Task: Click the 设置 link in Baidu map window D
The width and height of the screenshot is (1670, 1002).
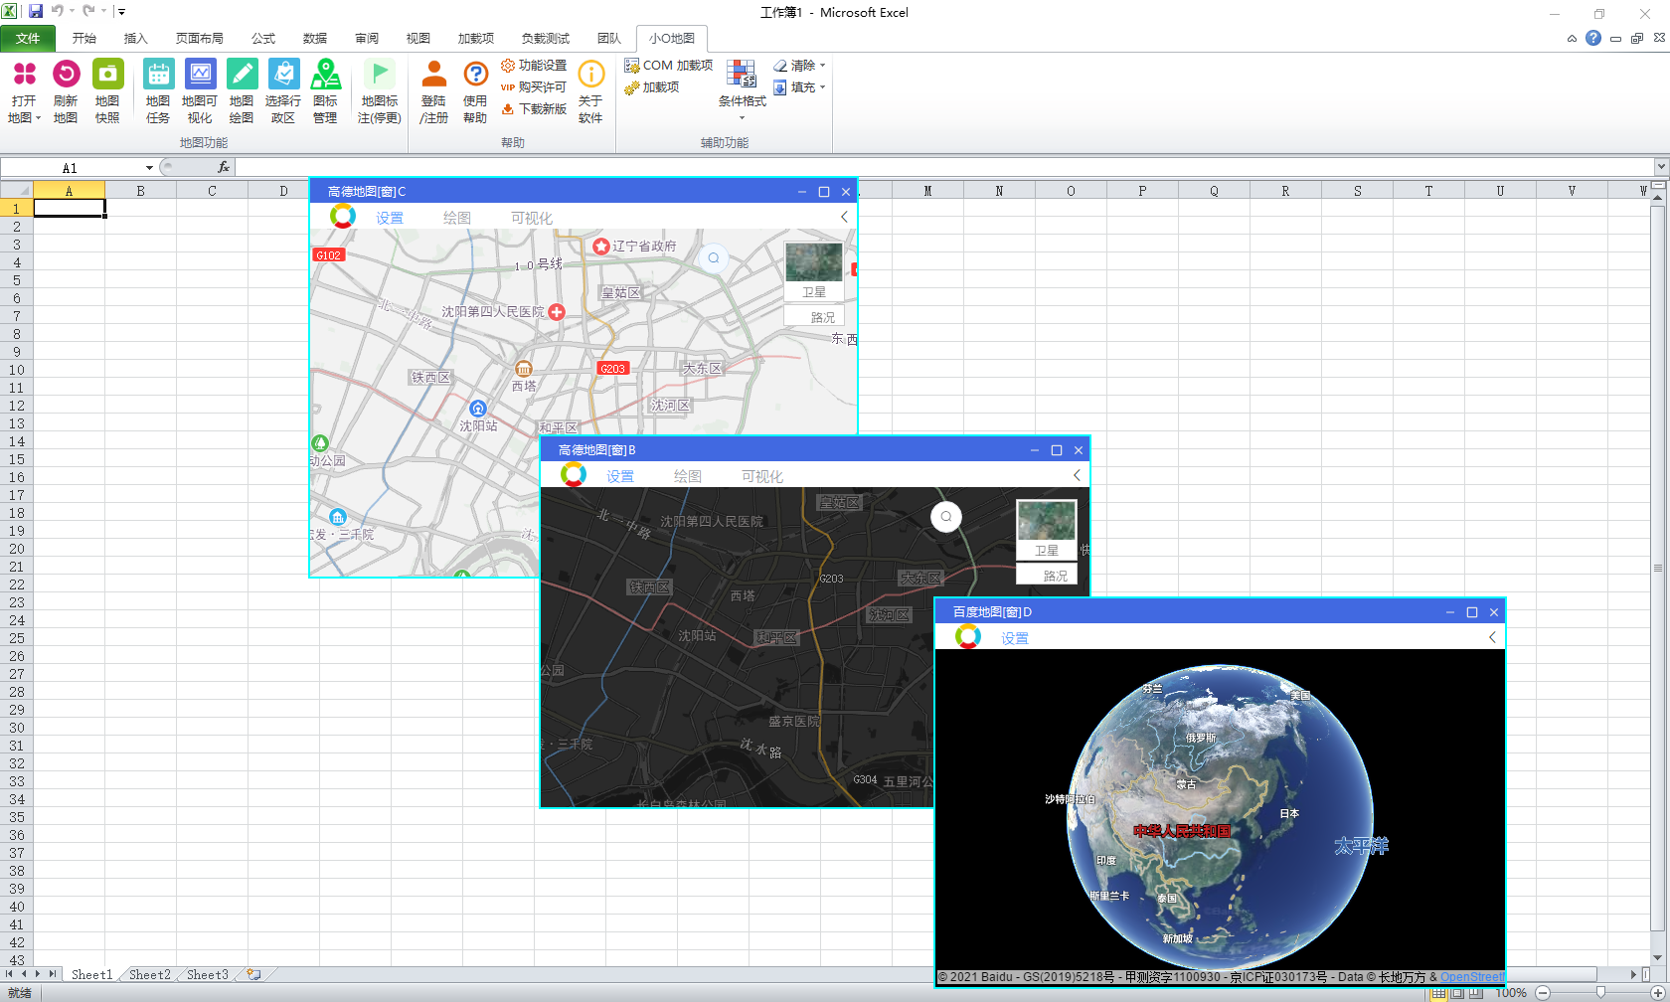Action: click(x=1014, y=638)
